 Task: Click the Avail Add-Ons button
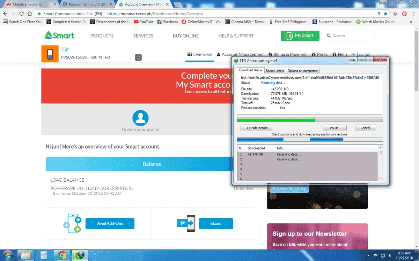pyautogui.click(x=110, y=223)
